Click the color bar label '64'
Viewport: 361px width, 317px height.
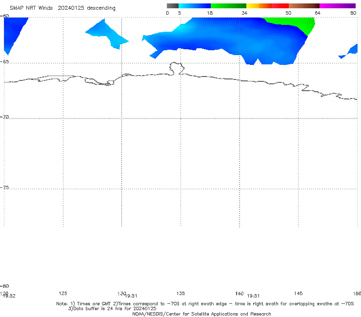(x=318, y=13)
